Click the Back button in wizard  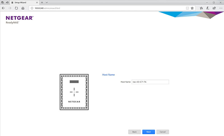[x=134, y=132]
